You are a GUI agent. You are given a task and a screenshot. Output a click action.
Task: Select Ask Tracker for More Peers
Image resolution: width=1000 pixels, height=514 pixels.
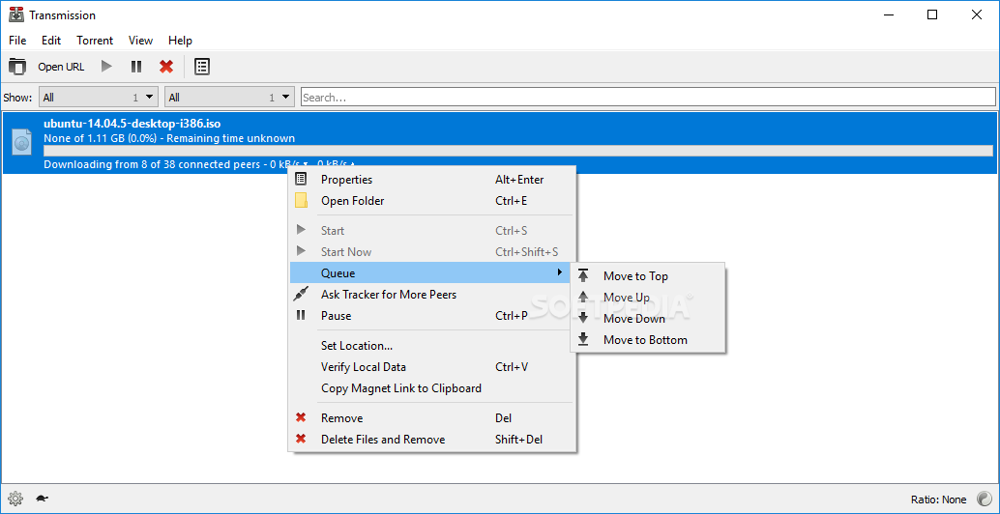pos(432,295)
